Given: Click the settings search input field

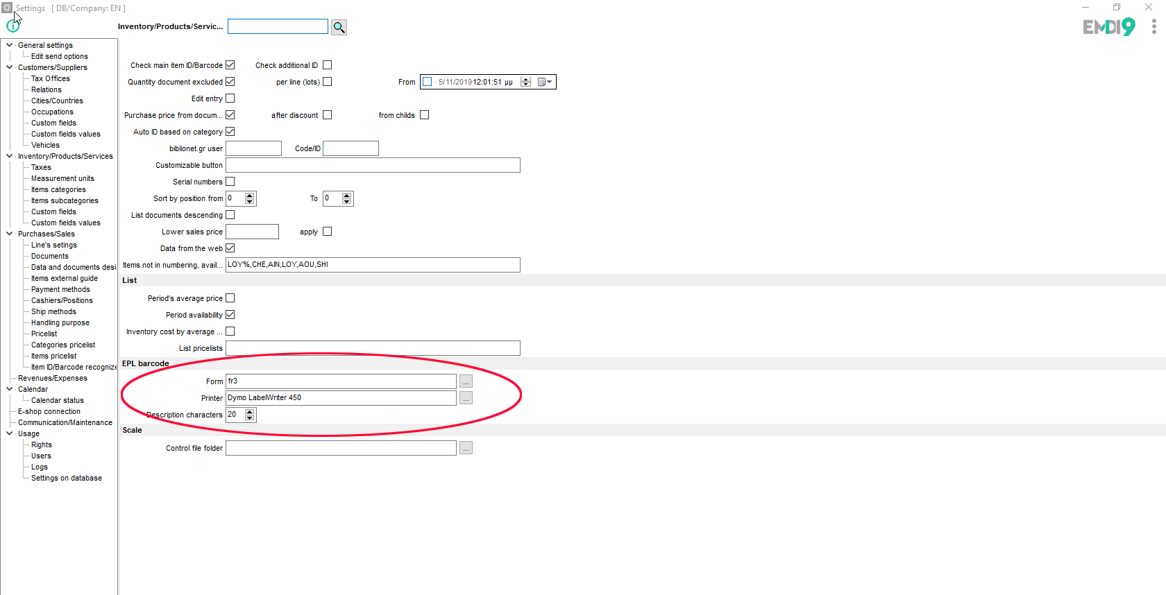Looking at the screenshot, I should coord(278,26).
